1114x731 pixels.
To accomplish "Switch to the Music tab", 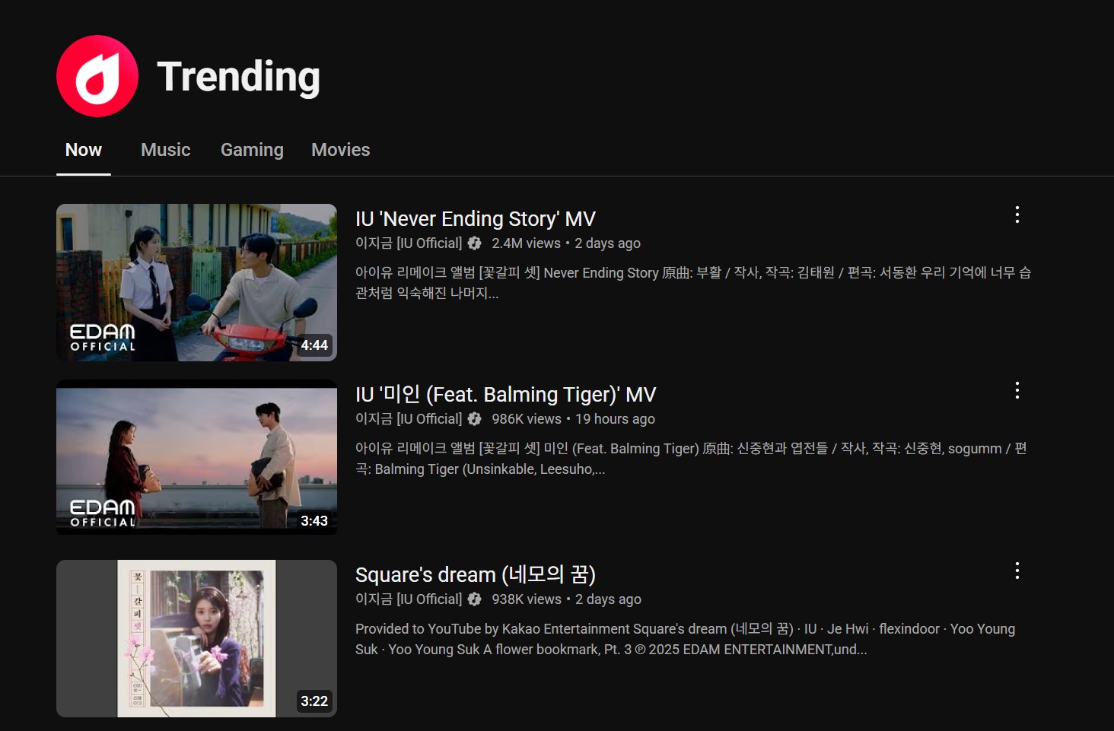I will [166, 150].
